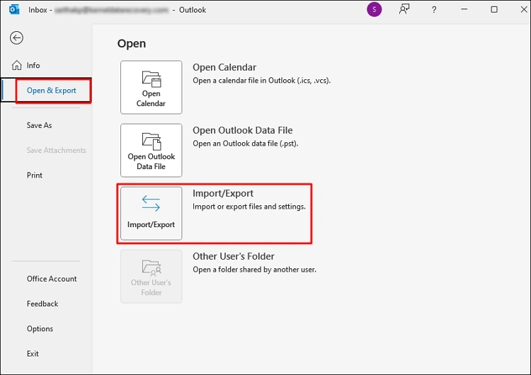Open the Feedback page in the sidebar
531x375 pixels.
click(x=42, y=304)
